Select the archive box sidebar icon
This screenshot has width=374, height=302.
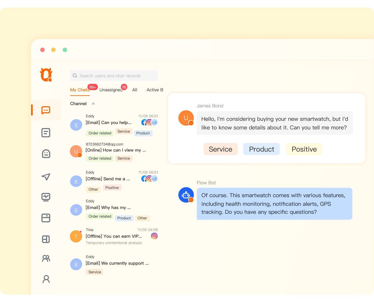click(46, 218)
